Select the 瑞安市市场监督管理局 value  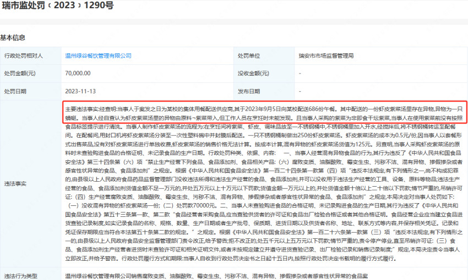point(324,56)
